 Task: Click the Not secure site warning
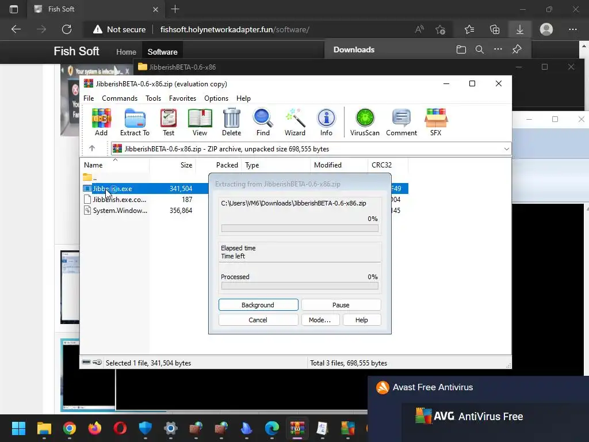tap(120, 29)
